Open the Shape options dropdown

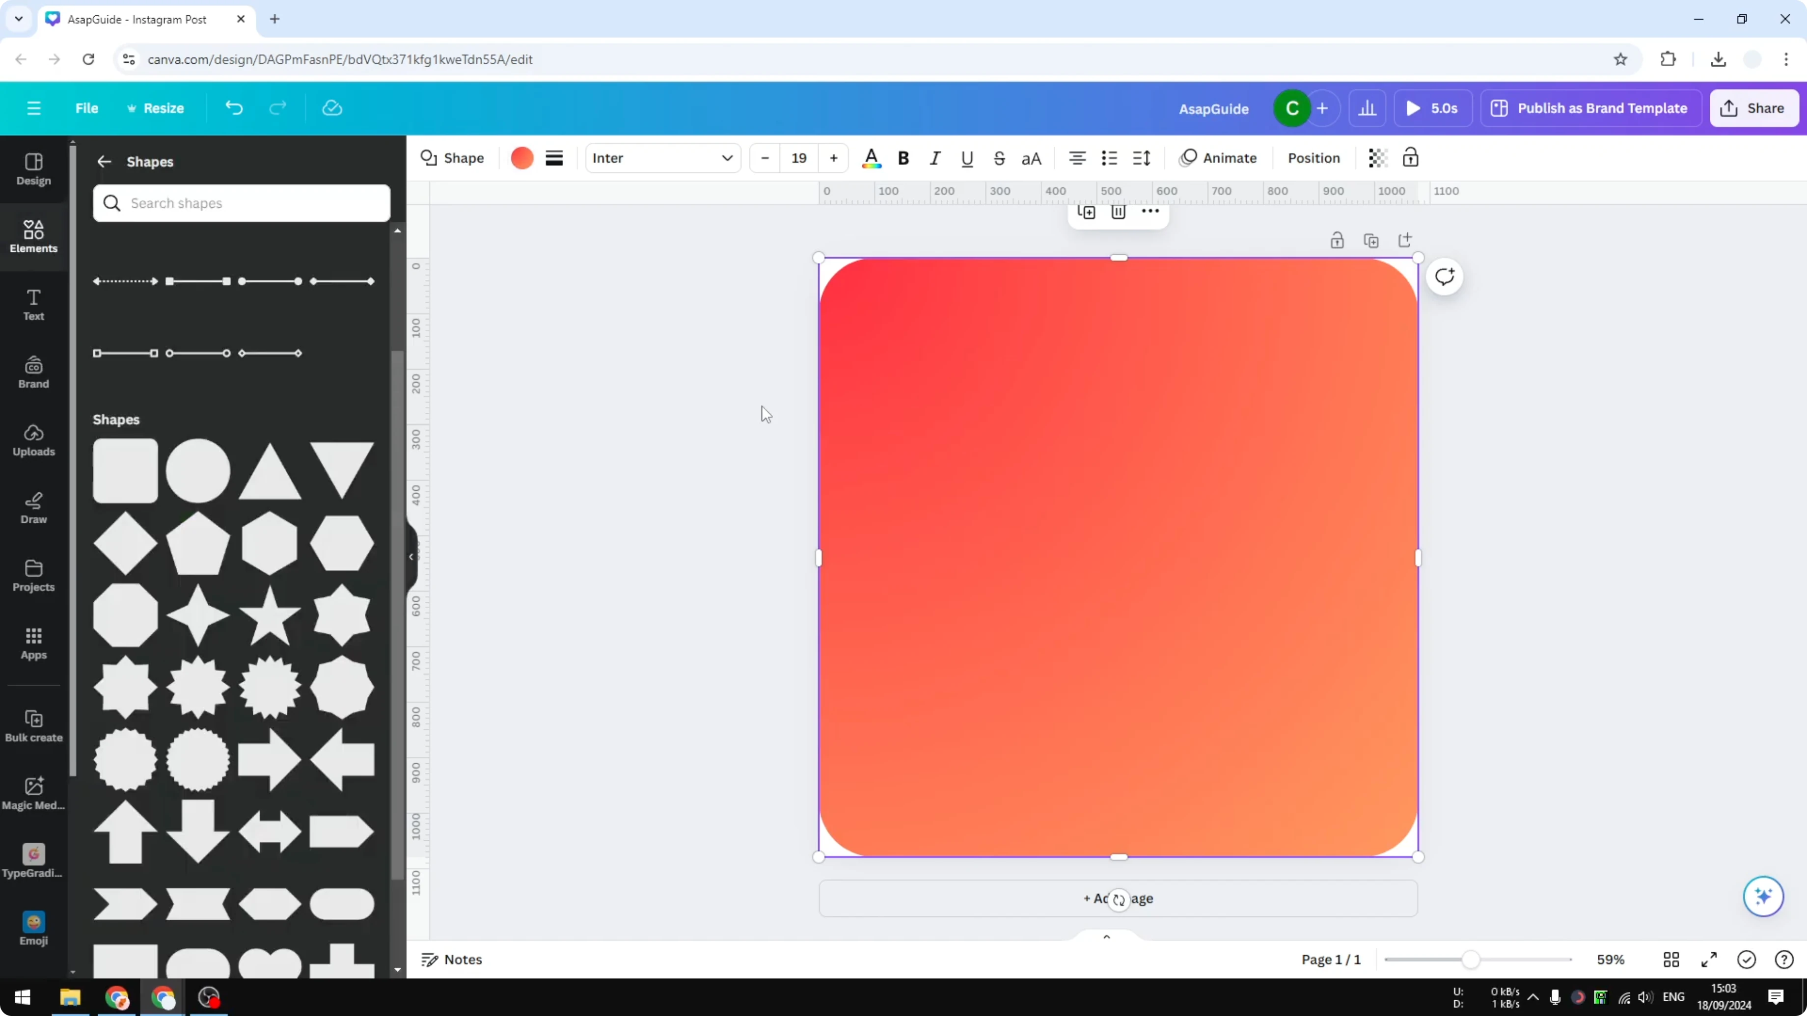pyautogui.click(x=452, y=158)
